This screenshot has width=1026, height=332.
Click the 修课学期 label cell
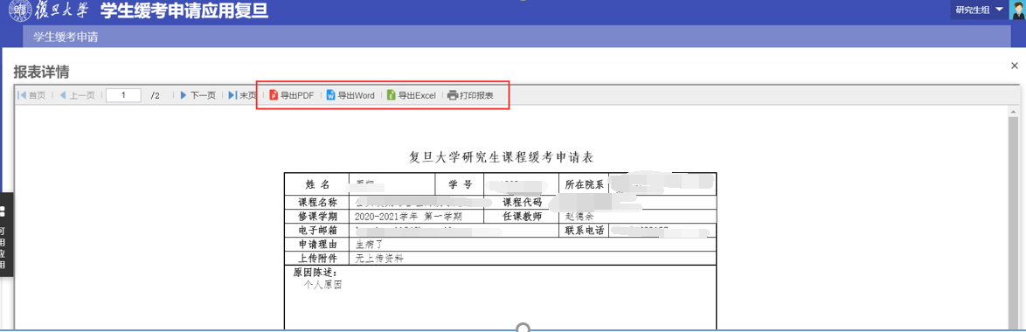coord(317,217)
